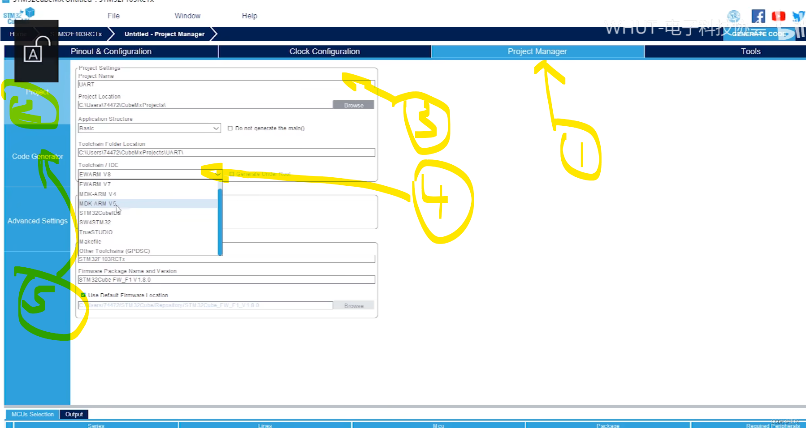Click the STM32CubeMX logo

[x=19, y=16]
